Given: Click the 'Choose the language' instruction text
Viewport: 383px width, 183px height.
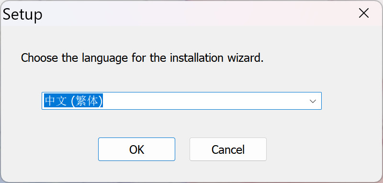Looking at the screenshot, I should click(x=142, y=58).
